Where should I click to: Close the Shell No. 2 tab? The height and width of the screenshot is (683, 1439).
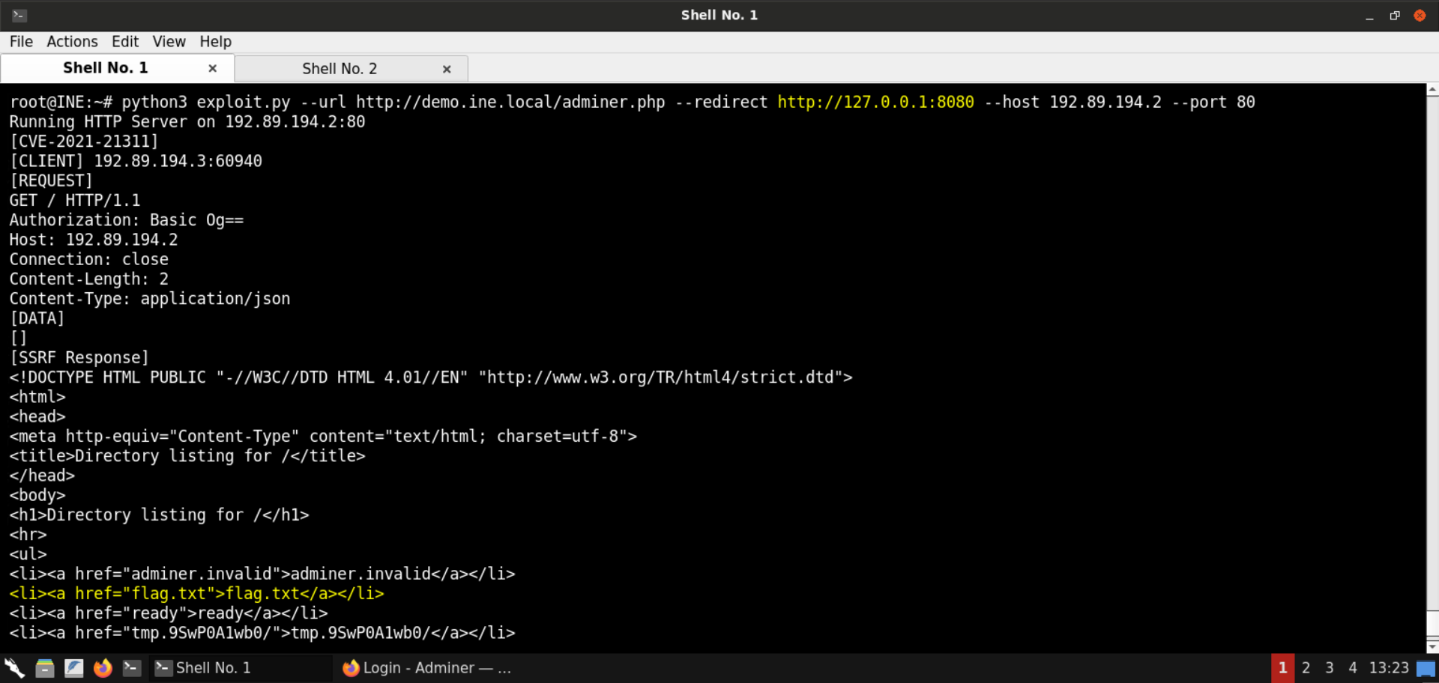(x=447, y=69)
